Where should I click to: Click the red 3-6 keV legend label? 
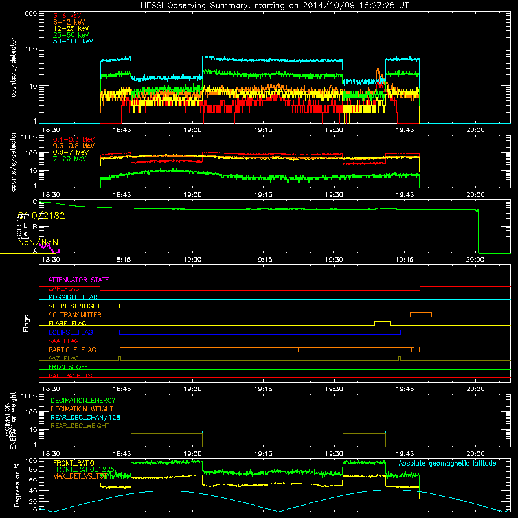tap(67, 16)
